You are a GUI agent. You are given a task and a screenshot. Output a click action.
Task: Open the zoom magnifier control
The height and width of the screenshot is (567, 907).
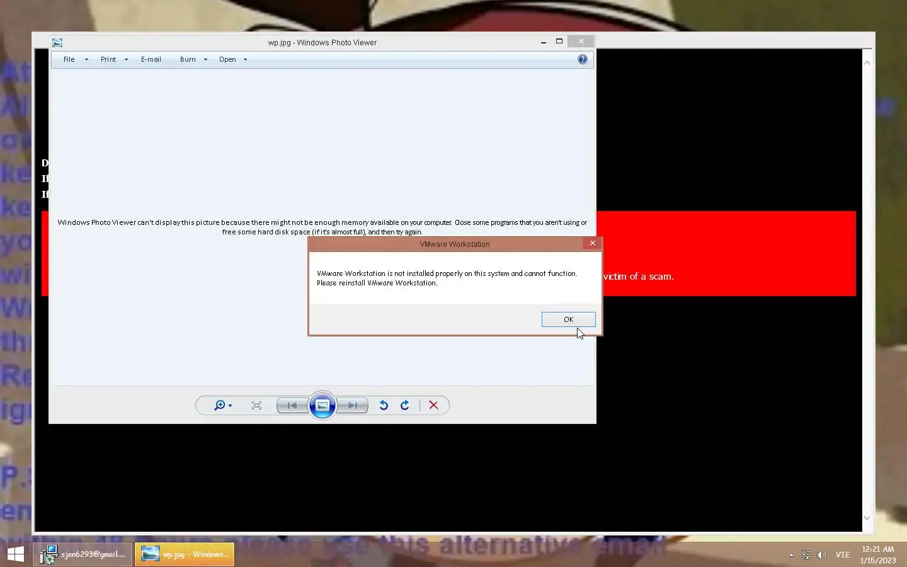[223, 406]
